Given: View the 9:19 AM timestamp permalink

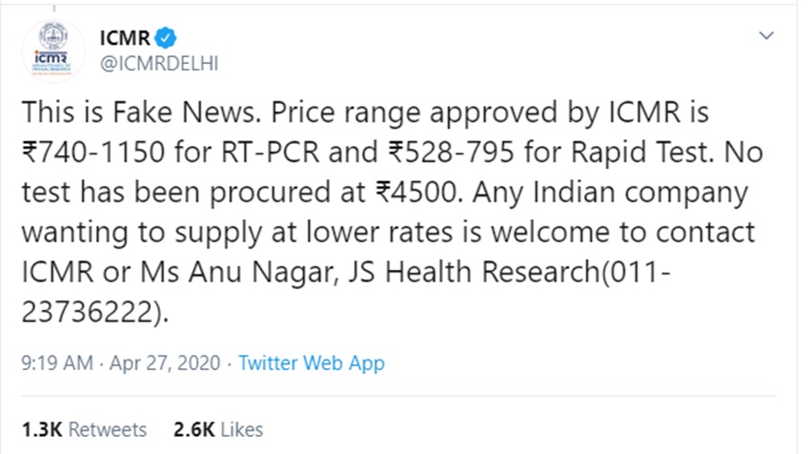Looking at the screenshot, I should pyautogui.click(x=57, y=363).
